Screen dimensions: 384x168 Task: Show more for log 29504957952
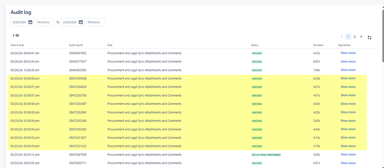point(348,53)
